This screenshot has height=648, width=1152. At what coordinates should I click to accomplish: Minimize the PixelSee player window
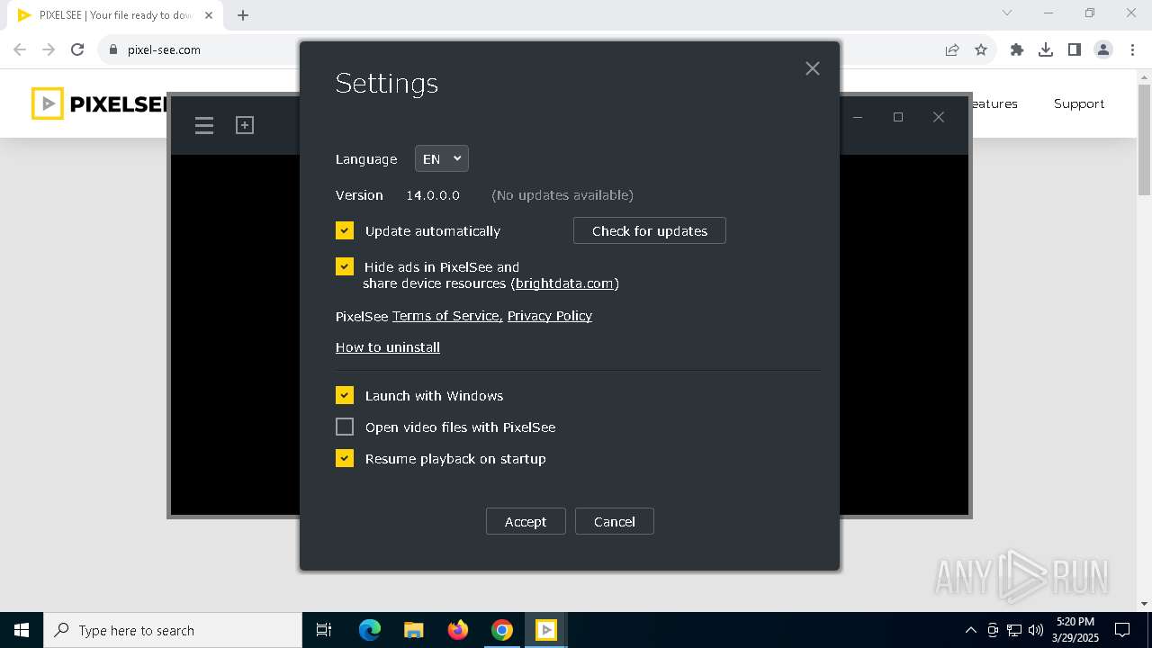(858, 117)
